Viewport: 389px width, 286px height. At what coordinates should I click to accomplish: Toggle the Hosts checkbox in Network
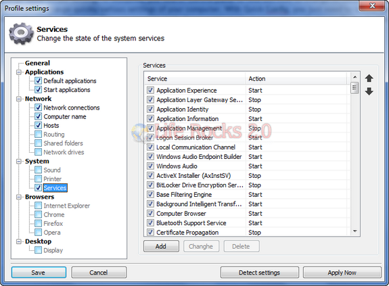[38, 125]
